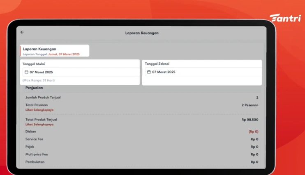Click the Pajak label

[30, 147]
